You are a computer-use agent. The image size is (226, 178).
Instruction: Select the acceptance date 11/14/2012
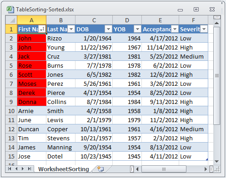tap(160, 47)
